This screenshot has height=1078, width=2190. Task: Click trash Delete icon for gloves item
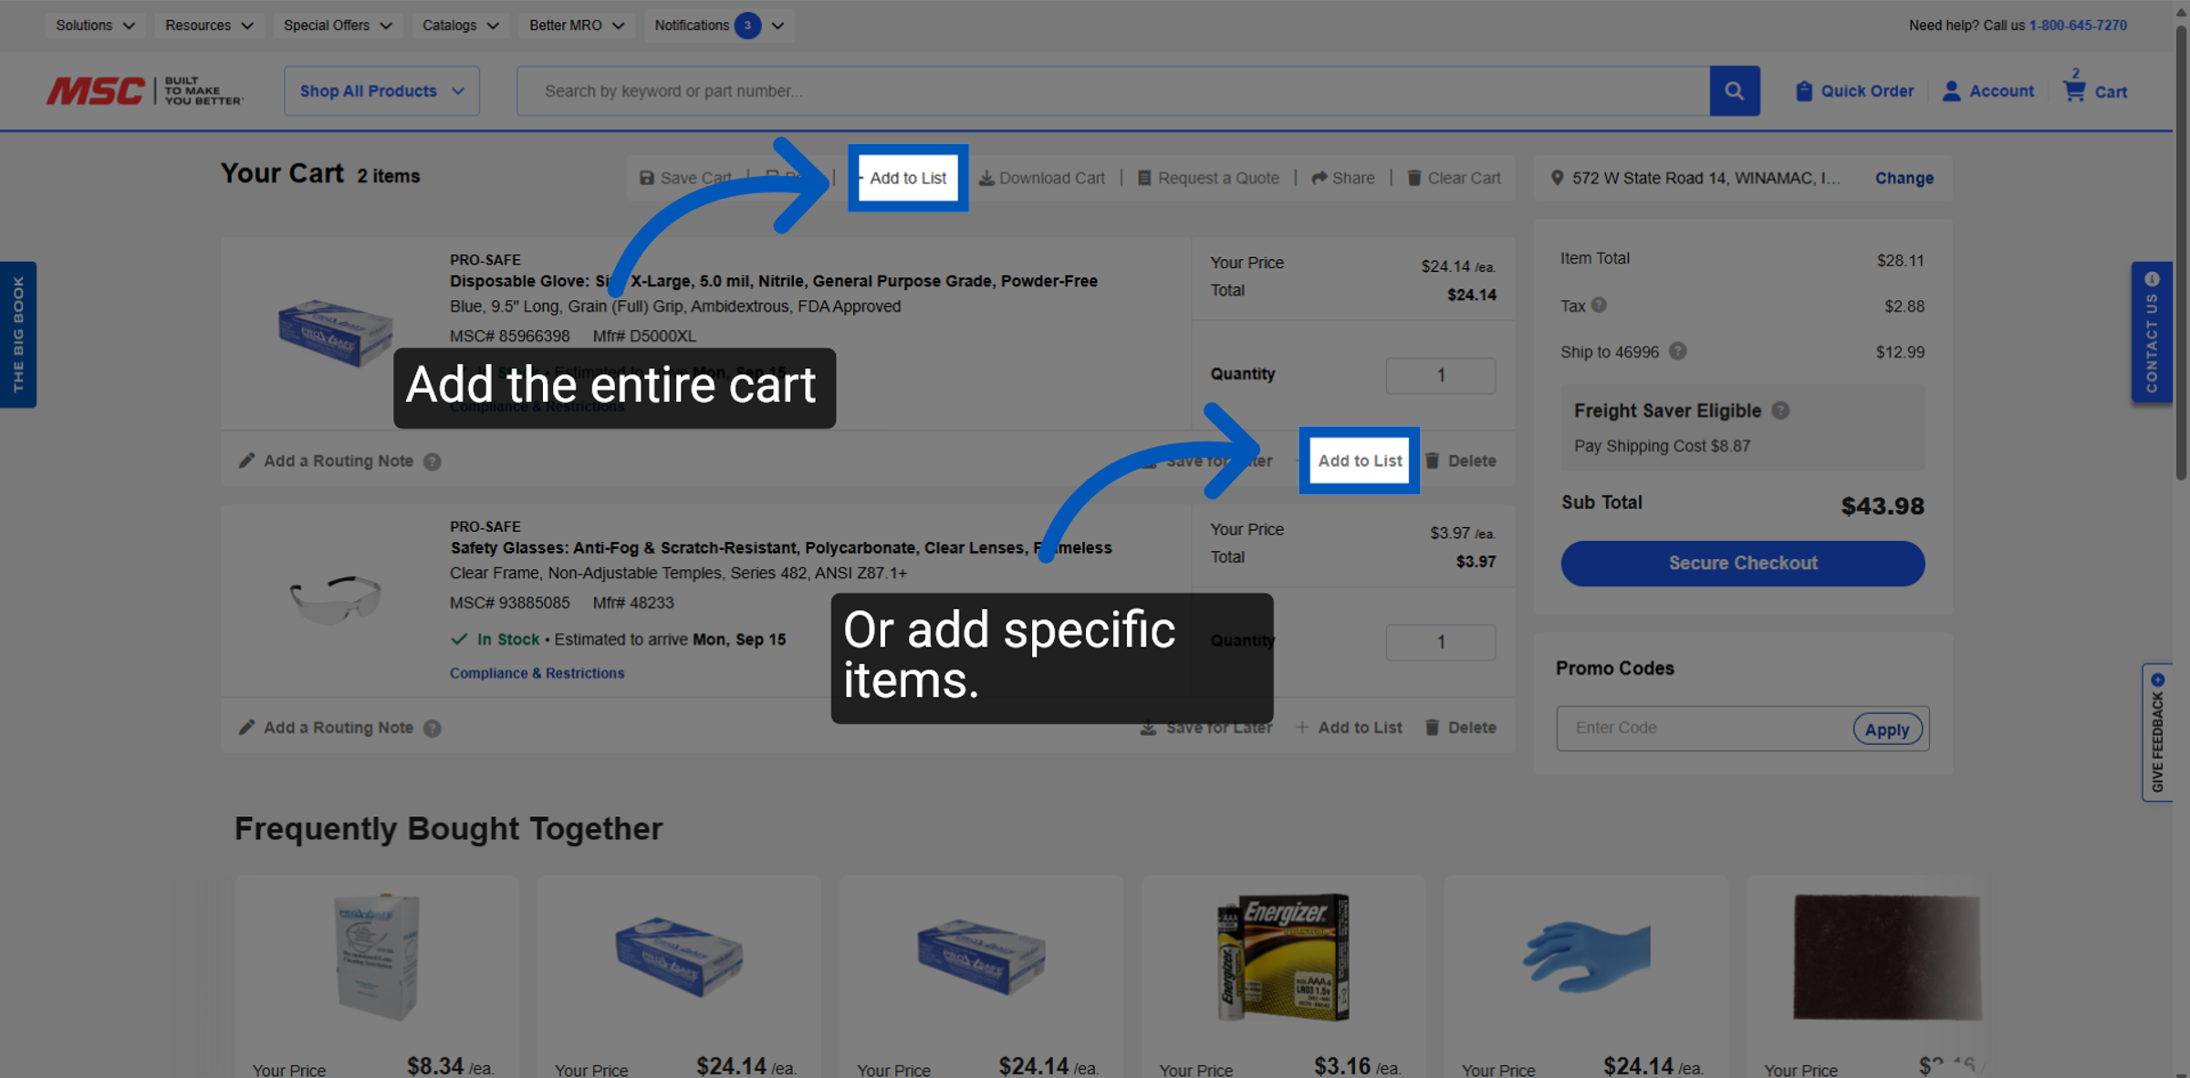click(1432, 461)
